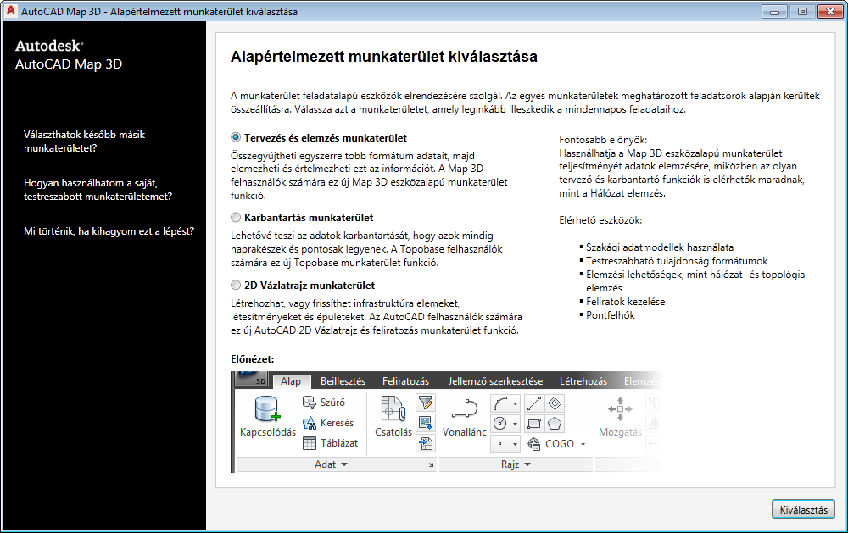Click the Szűrő filter icon in preview
This screenshot has height=533, width=848.
309,403
